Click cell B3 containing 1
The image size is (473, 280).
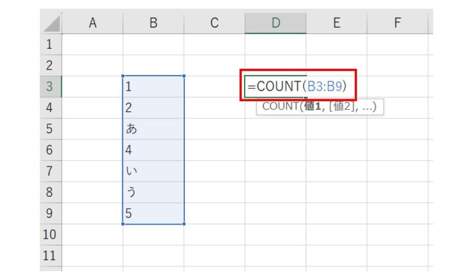point(153,87)
